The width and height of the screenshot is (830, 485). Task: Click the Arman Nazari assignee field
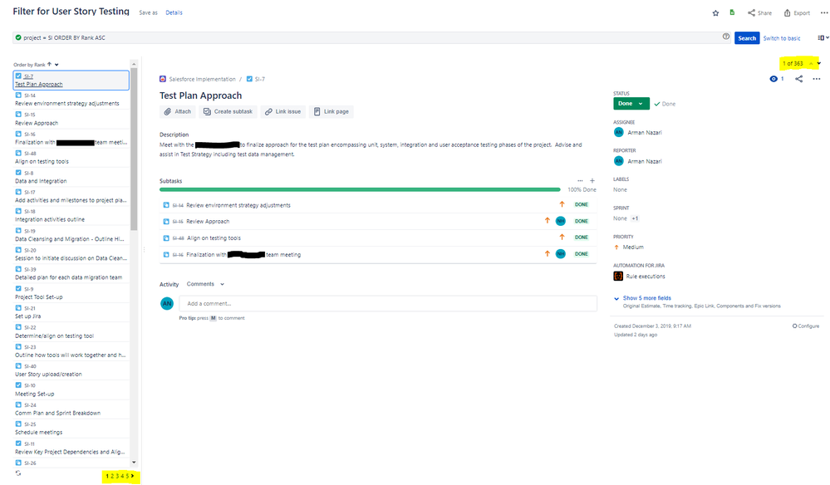coord(638,132)
